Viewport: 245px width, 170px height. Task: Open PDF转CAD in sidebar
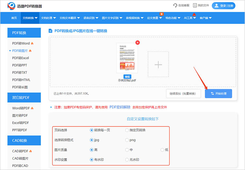(x=20, y=166)
